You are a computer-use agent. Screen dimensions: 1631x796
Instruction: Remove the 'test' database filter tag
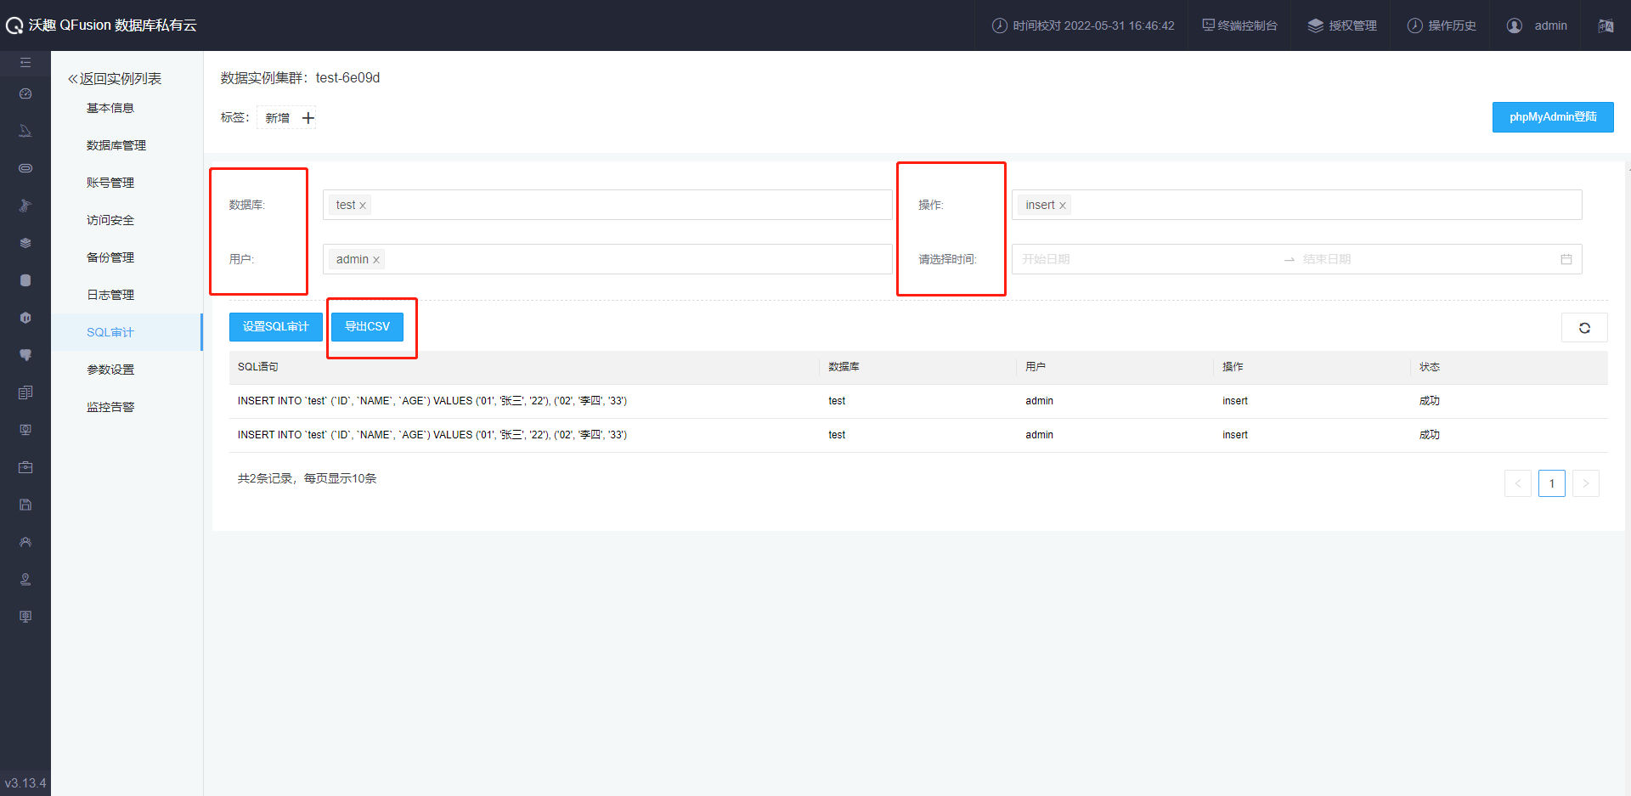coord(363,206)
